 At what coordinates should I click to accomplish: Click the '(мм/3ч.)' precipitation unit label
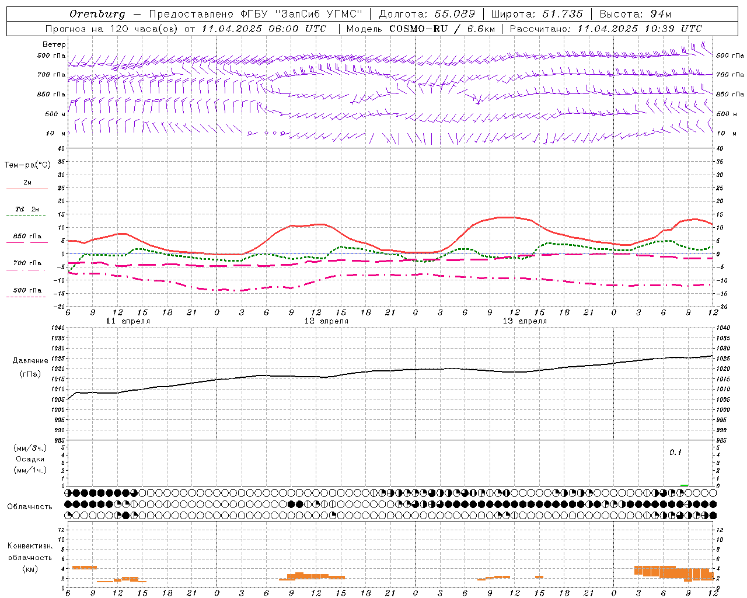(30, 448)
